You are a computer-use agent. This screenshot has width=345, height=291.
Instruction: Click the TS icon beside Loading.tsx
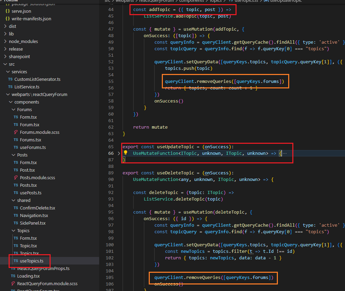click(13, 276)
